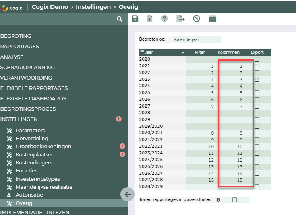Screen dimensions: 296x215
Task: Click the window layout toolbar icon
Action: click(x=212, y=19)
